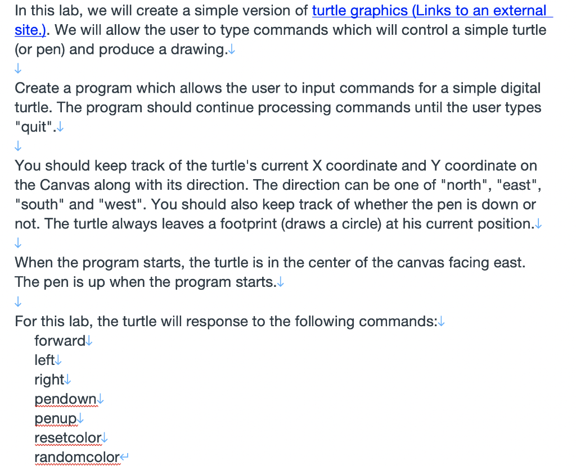Click the line break arrow after 'drawing.'
The image size is (576, 466).
232,50
